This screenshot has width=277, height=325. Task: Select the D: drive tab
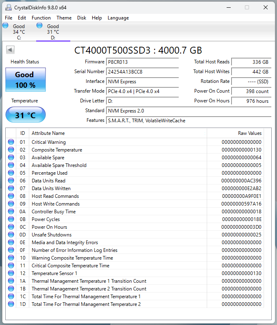pyautogui.click(x=53, y=32)
